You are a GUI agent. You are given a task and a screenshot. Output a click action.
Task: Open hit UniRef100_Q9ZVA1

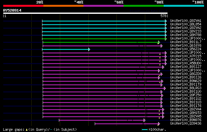(186, 21)
